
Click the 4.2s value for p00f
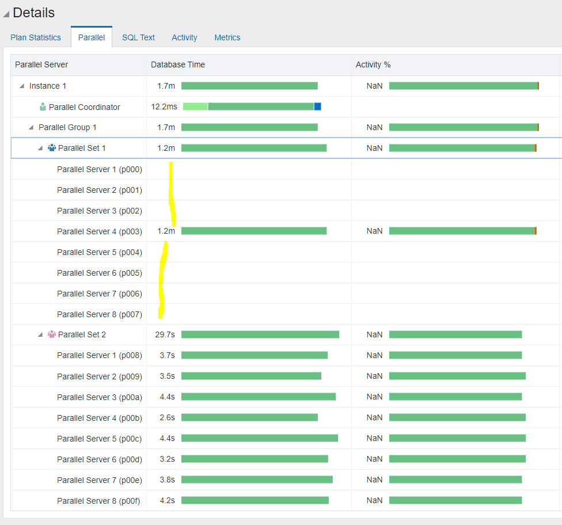pyautogui.click(x=168, y=500)
